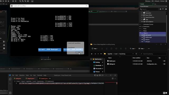
Task: Click the stop icon in GameMaker toolbar
Action: point(6,1)
